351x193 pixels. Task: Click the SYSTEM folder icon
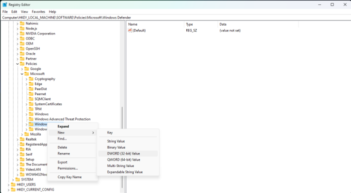[x=18, y=179]
